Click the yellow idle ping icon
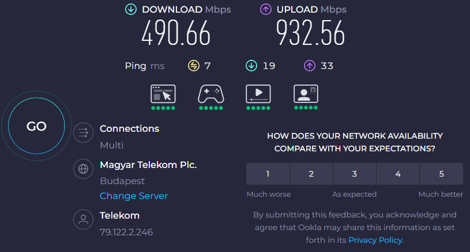 [194, 66]
